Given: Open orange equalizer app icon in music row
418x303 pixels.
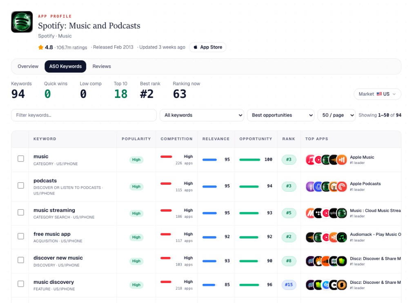Looking at the screenshot, I should (x=342, y=160).
